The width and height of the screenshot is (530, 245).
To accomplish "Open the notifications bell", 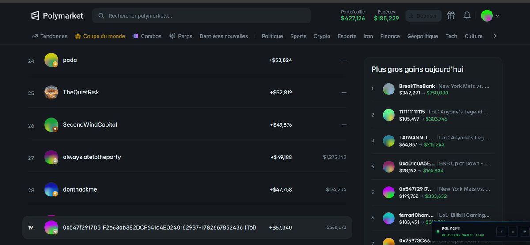I will pyautogui.click(x=467, y=16).
